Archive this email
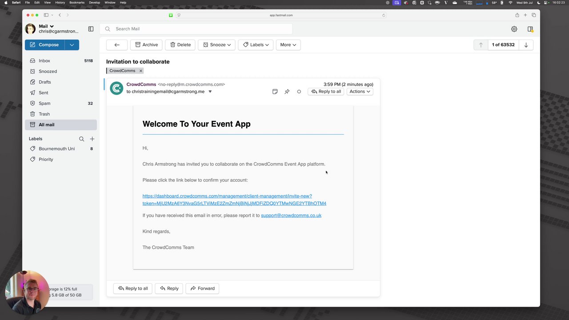The width and height of the screenshot is (569, 320). pyautogui.click(x=147, y=45)
